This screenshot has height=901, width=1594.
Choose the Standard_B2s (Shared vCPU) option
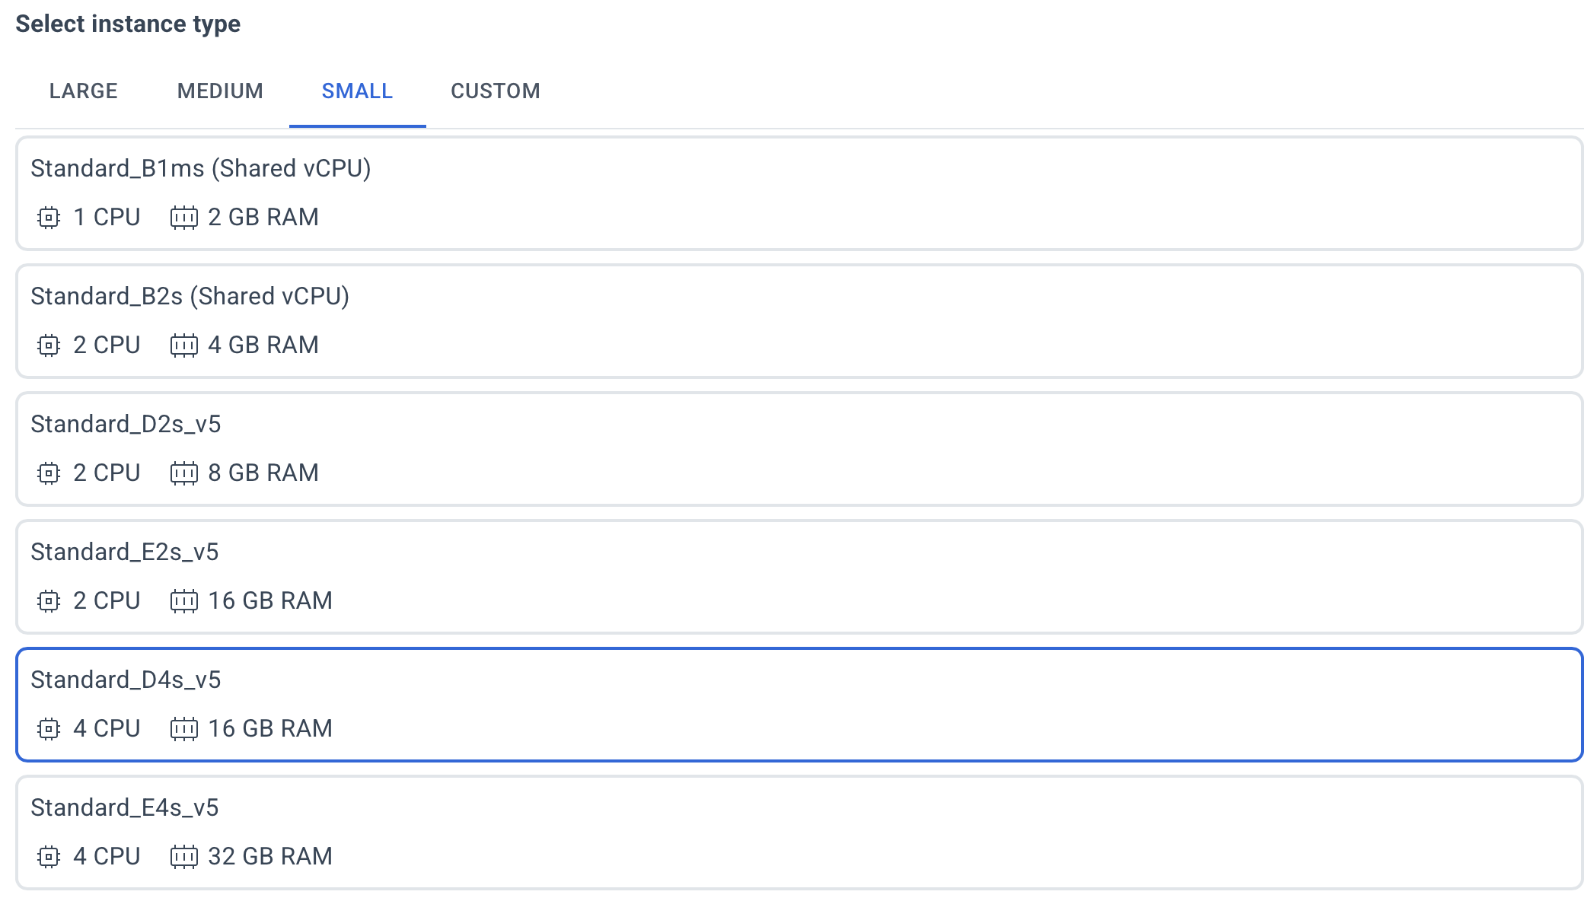pos(799,321)
